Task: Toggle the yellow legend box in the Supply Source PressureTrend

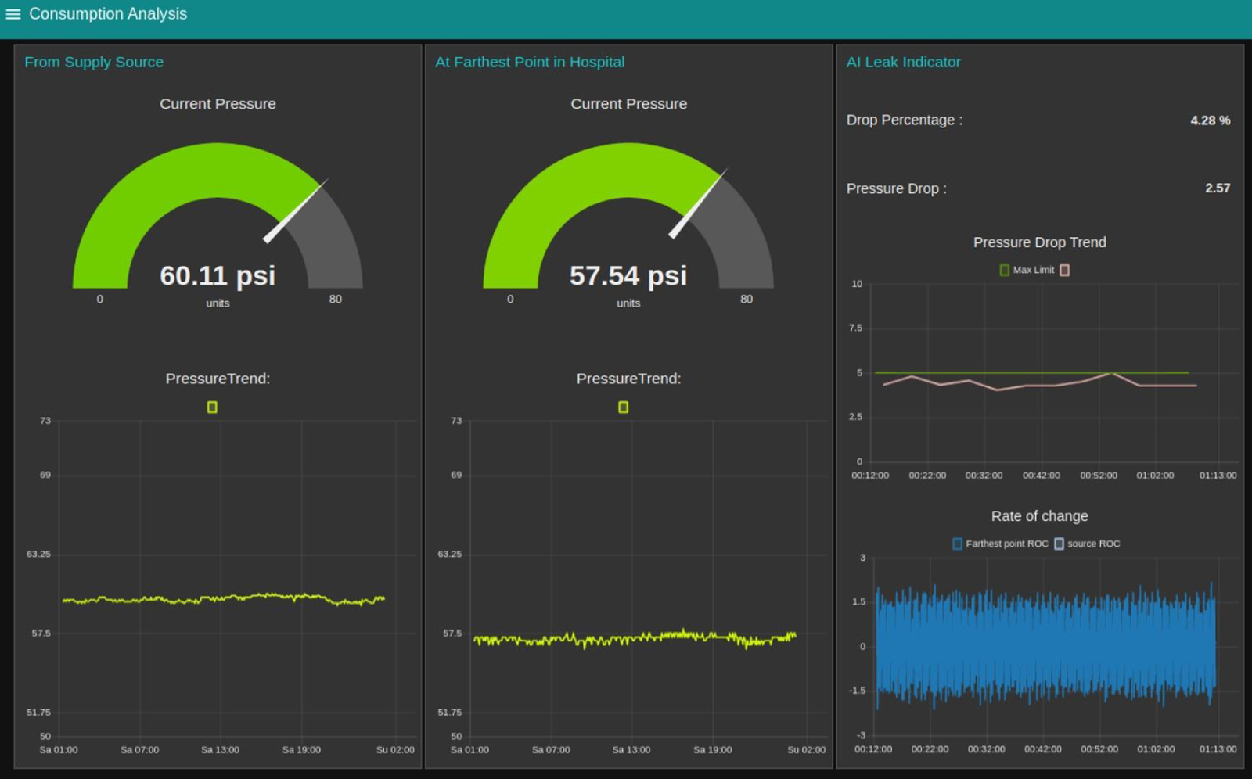Action: click(x=212, y=407)
